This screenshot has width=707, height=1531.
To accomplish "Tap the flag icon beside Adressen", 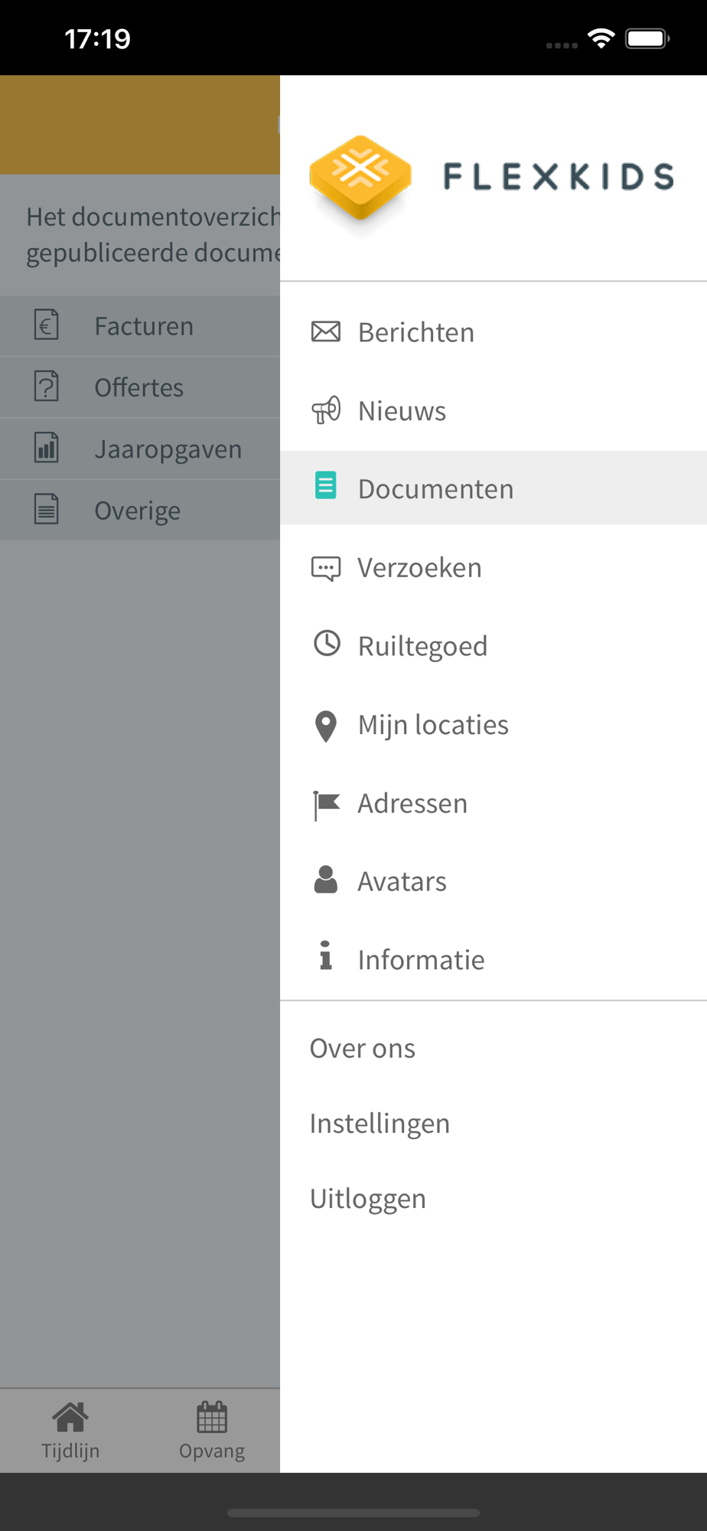I will point(327,805).
